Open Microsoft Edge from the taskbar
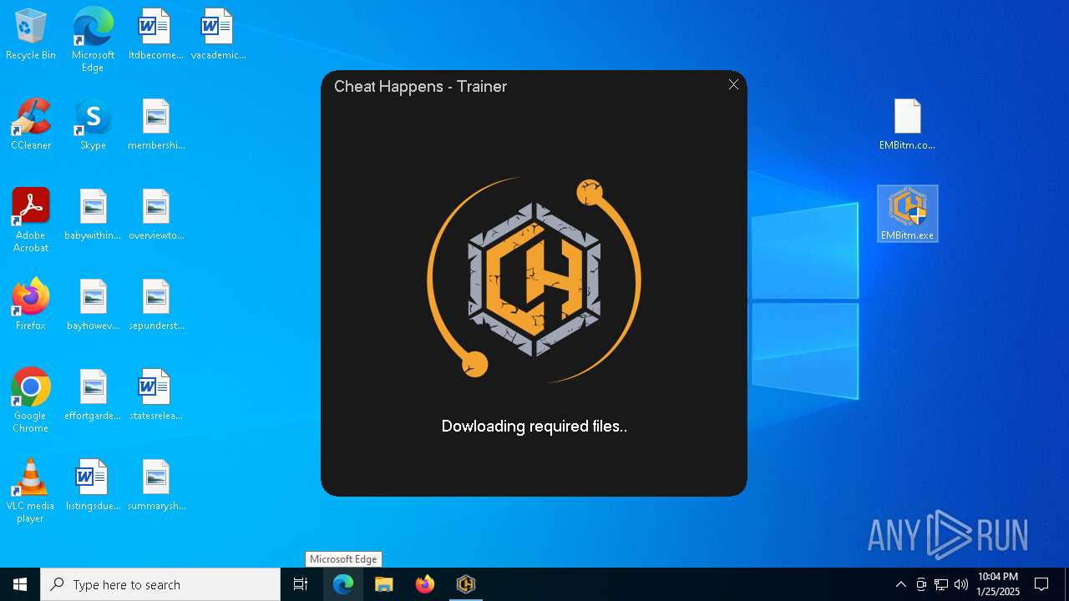 coord(343,584)
